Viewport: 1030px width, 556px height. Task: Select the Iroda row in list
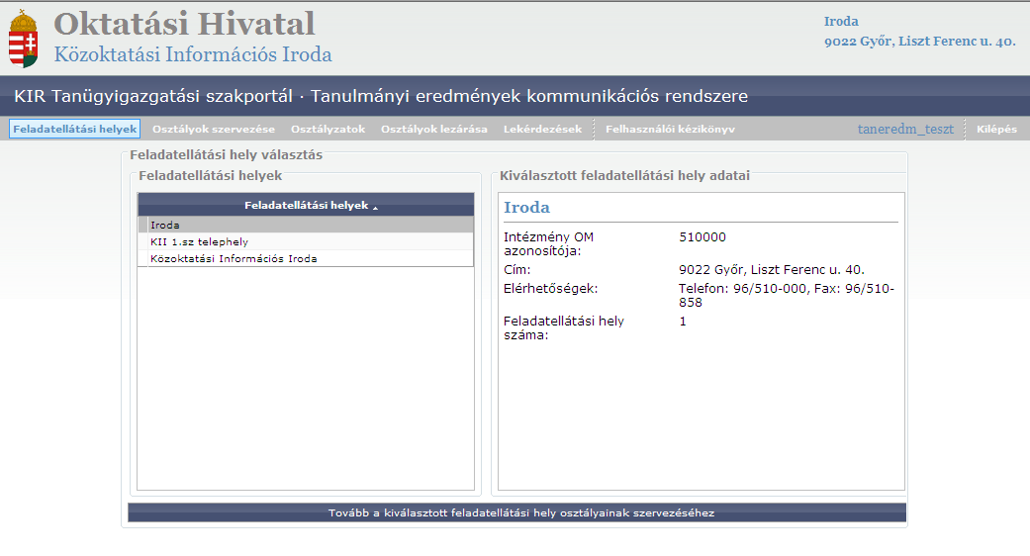tap(306, 225)
